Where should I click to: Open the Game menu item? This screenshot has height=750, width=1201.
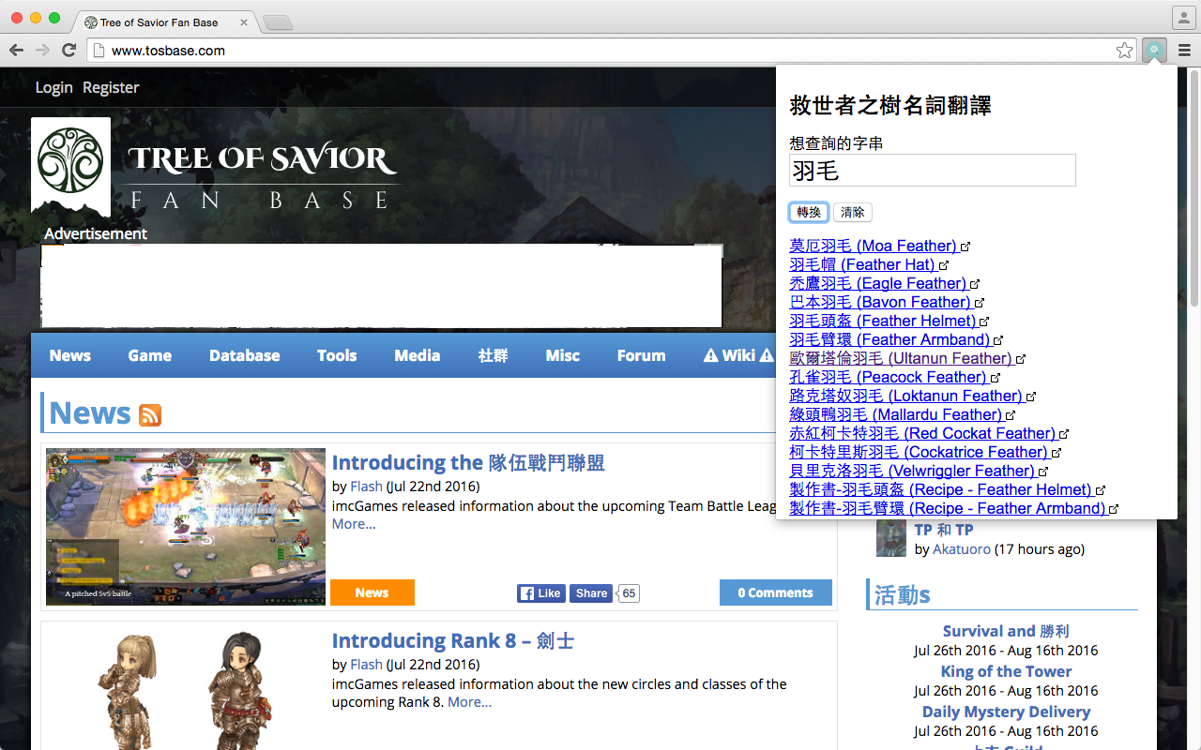pos(150,355)
